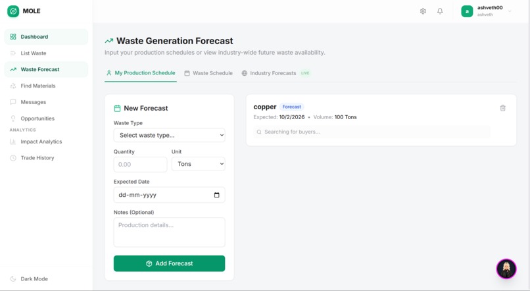Click the Notes production details textarea
Screen dimensions: 530x291
pyautogui.click(x=169, y=232)
